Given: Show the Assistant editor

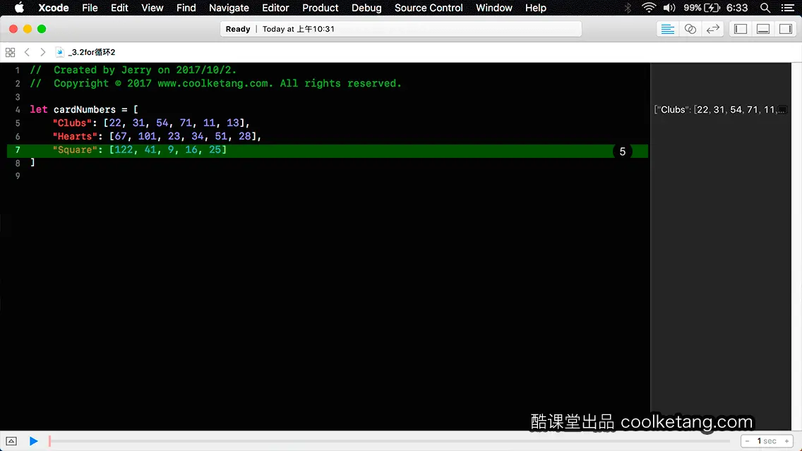Looking at the screenshot, I should (690, 29).
